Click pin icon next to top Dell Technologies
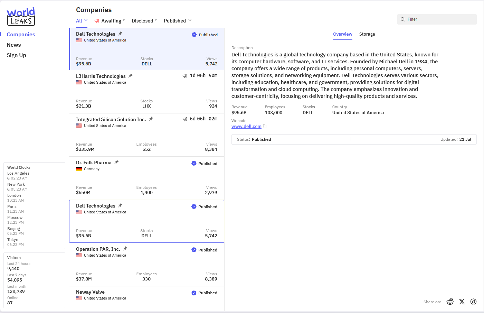484x313 pixels. (120, 34)
